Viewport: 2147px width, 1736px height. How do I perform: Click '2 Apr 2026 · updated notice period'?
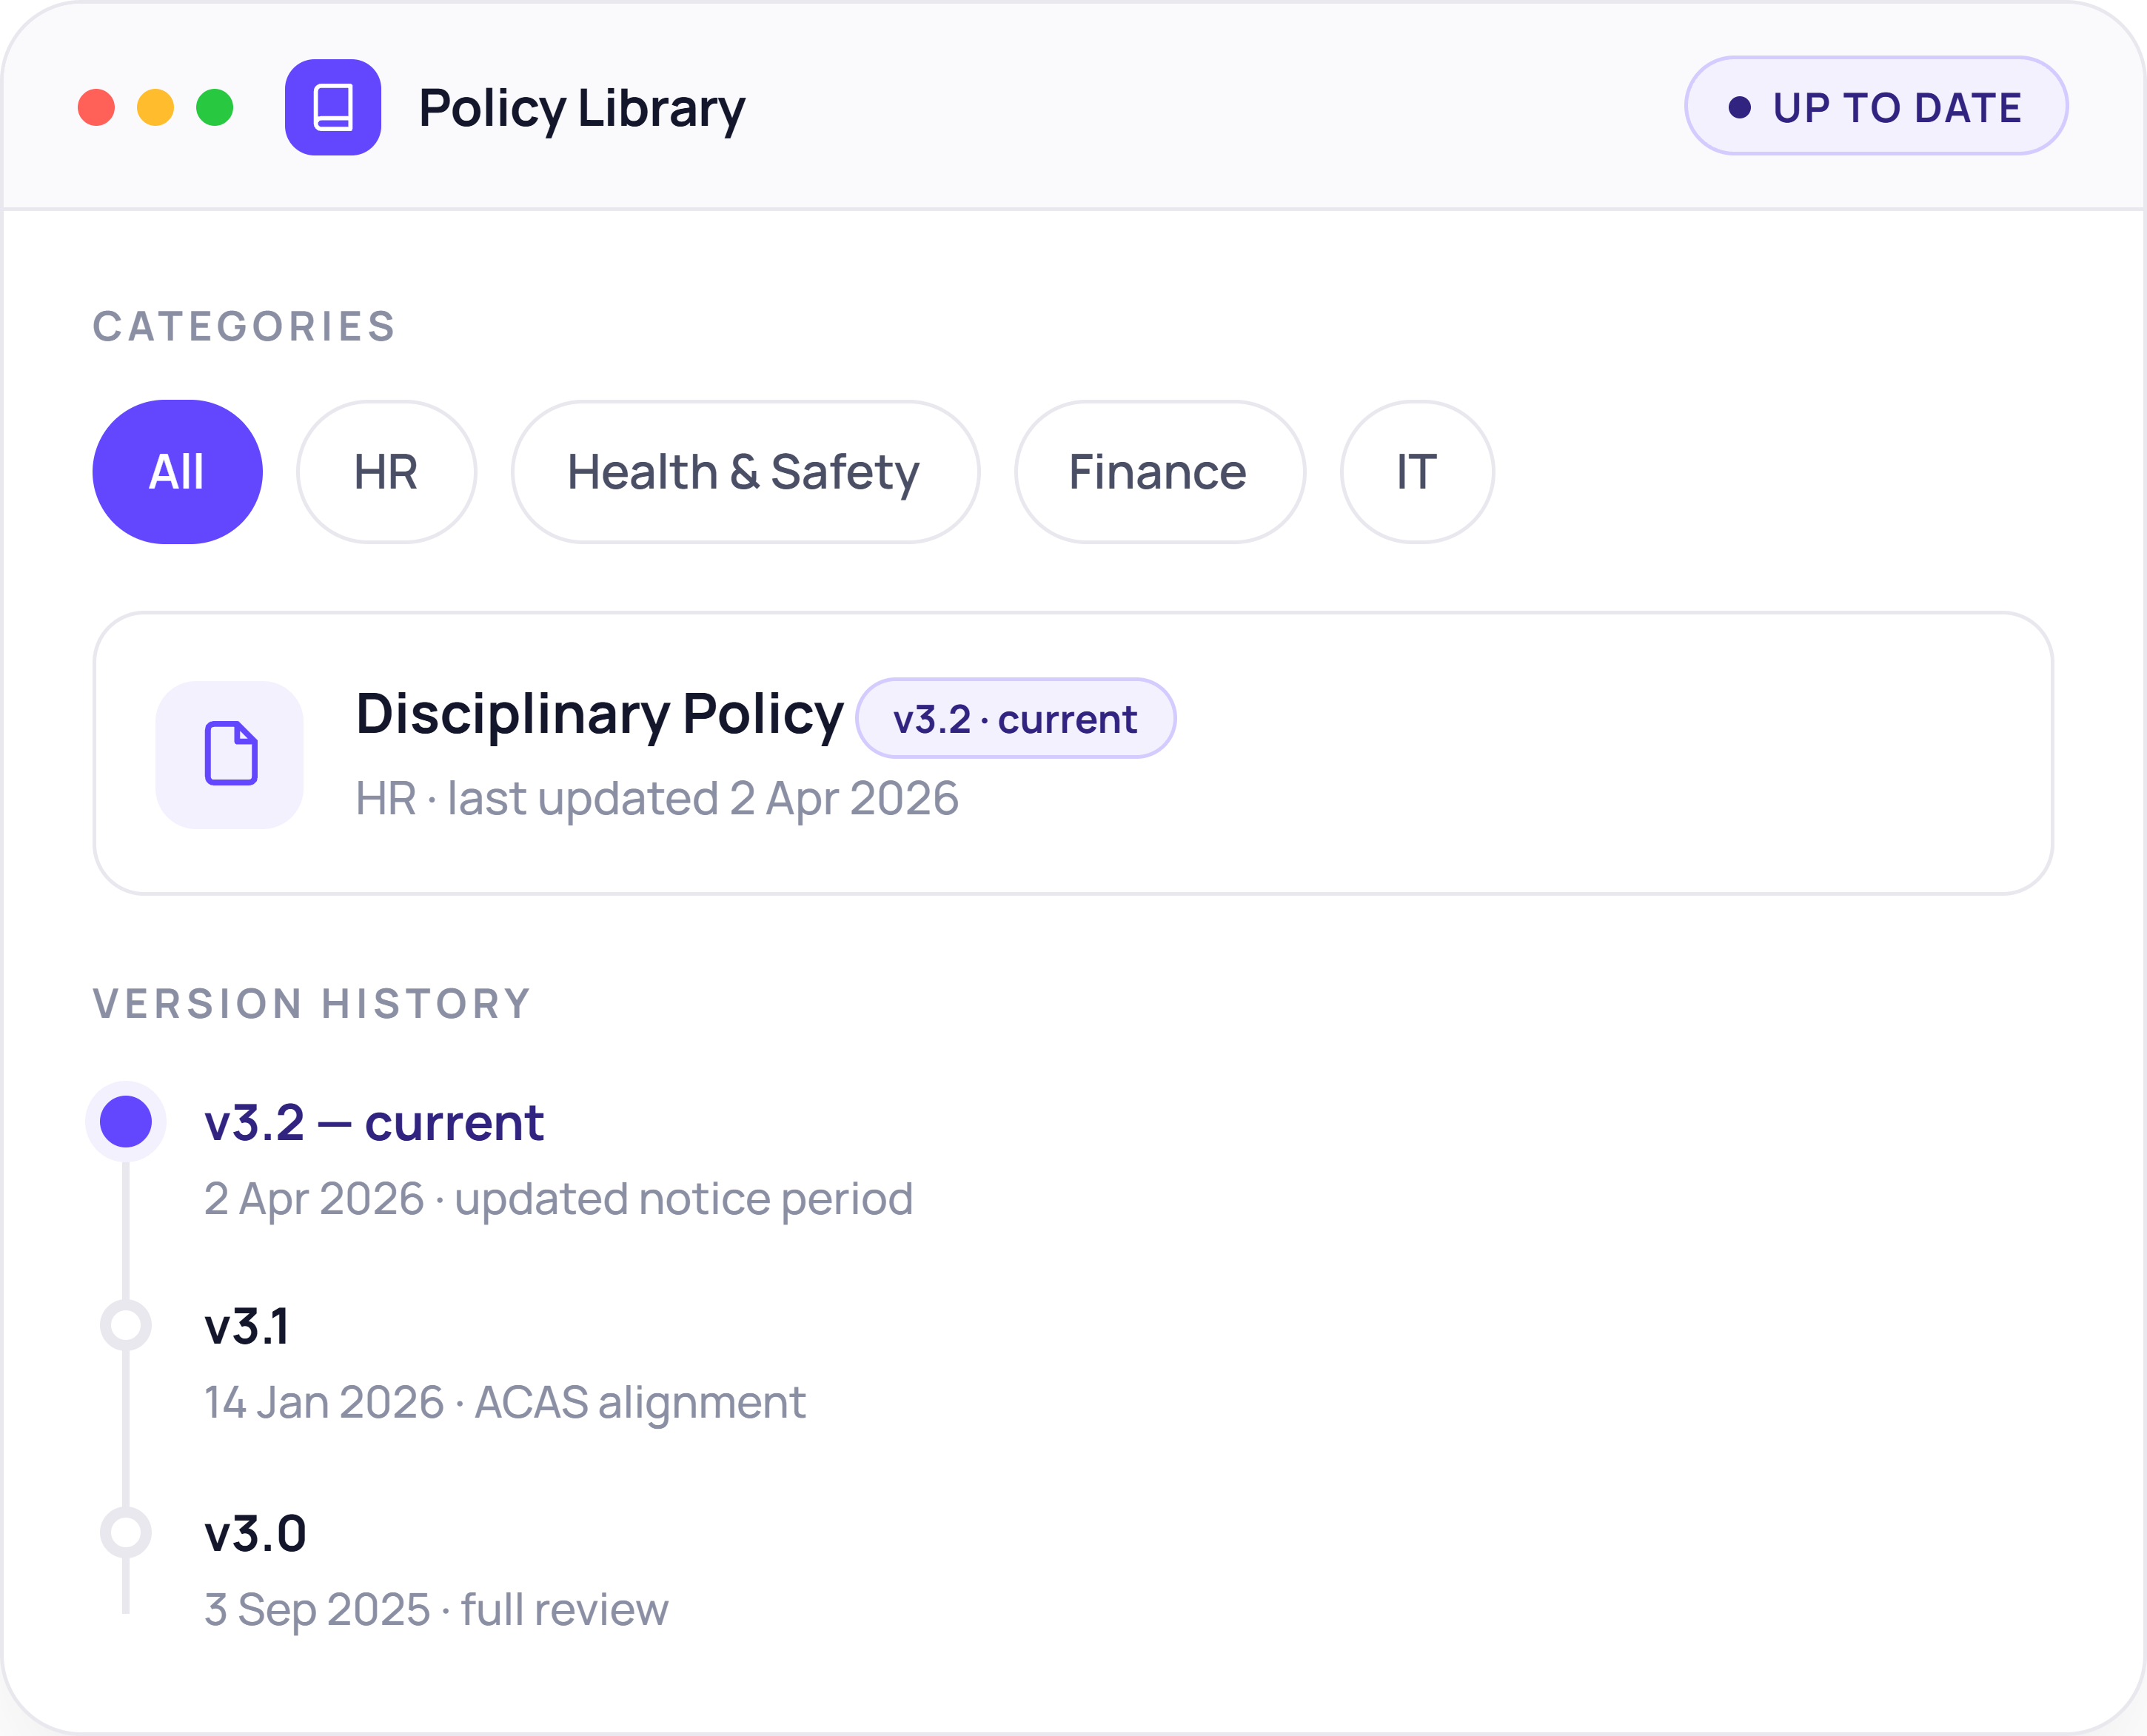[559, 1199]
